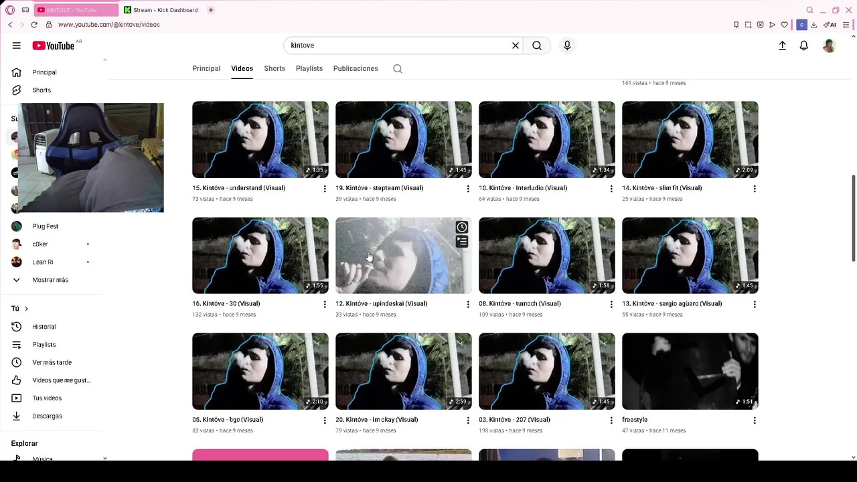Add upindeskai video to Watch later
Viewport: 857px width, 482px height.
462,228
